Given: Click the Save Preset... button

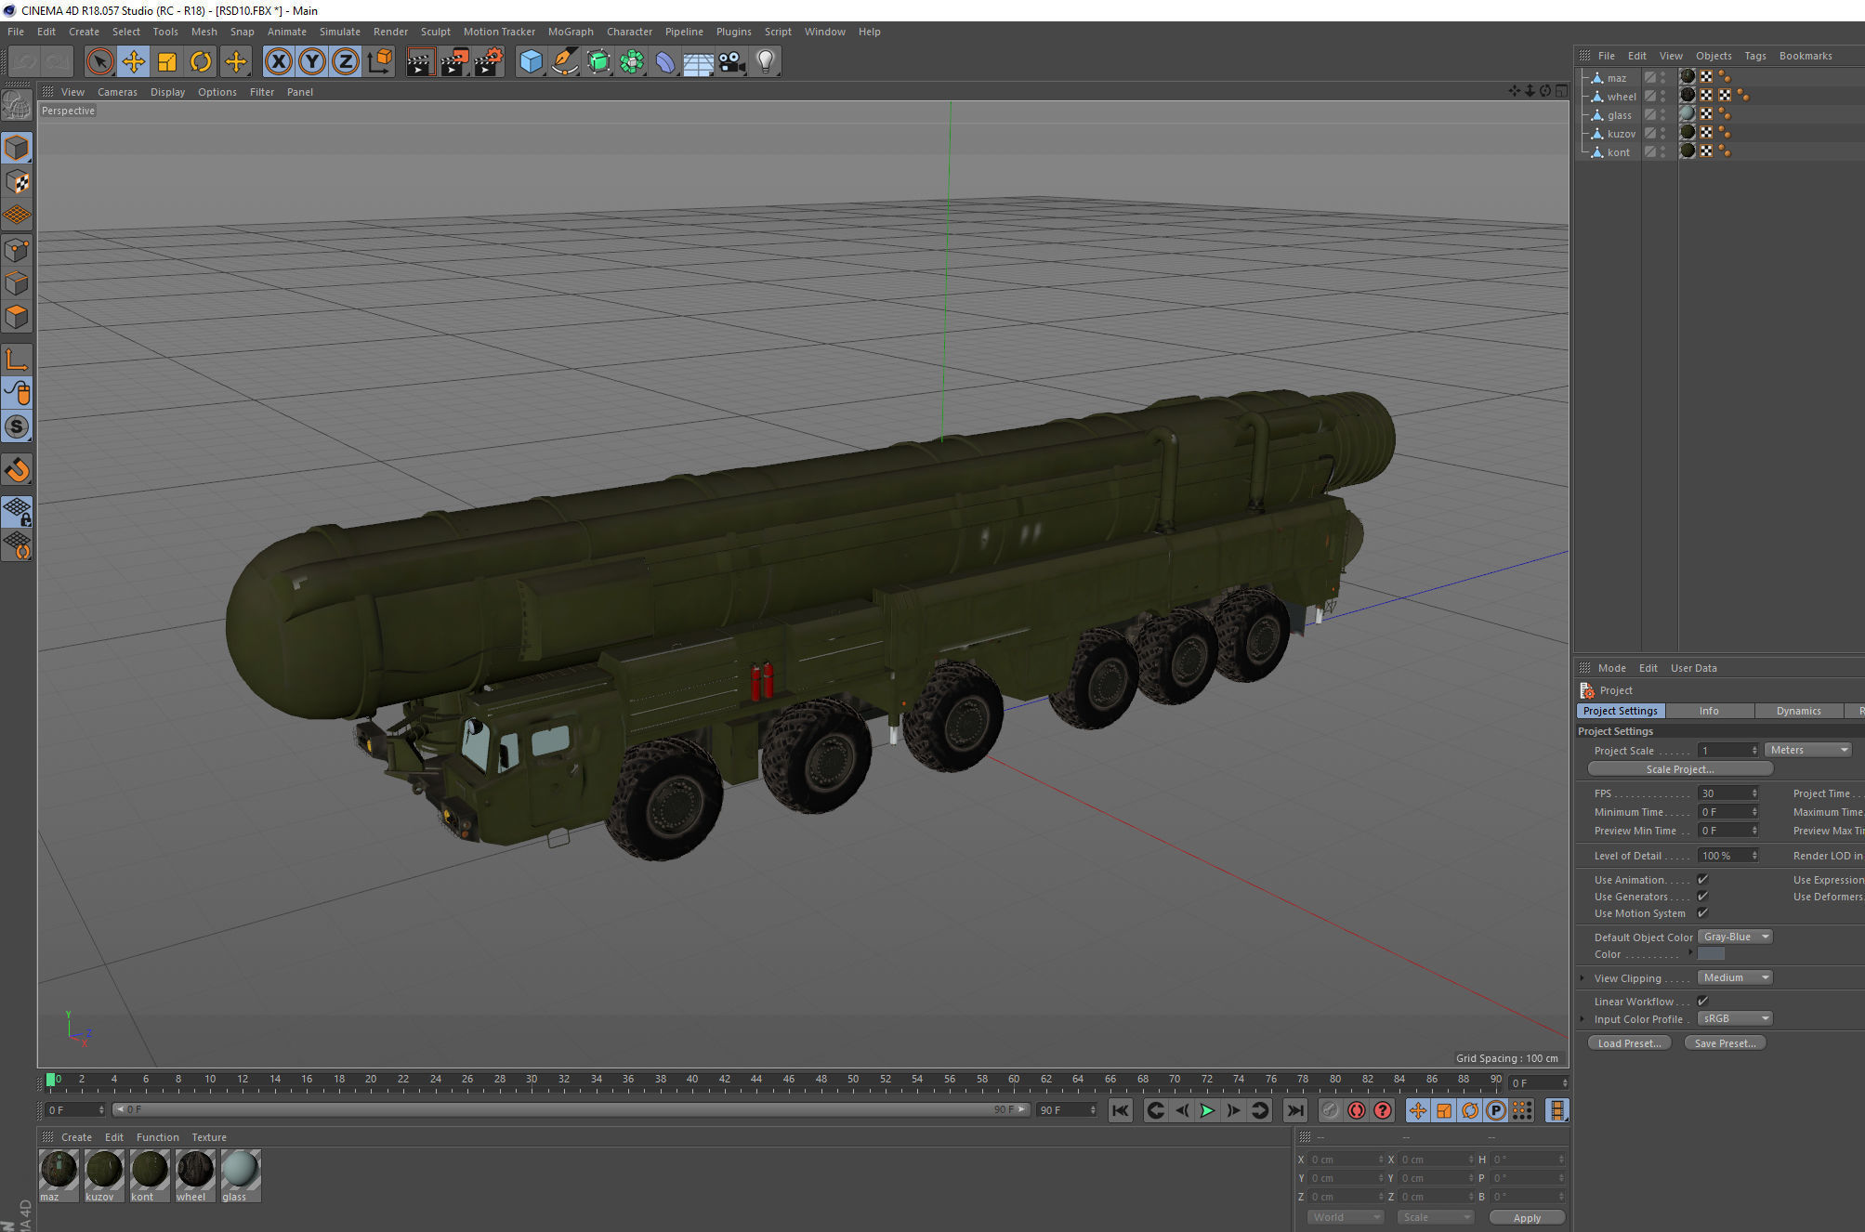Looking at the screenshot, I should coord(1725,1043).
